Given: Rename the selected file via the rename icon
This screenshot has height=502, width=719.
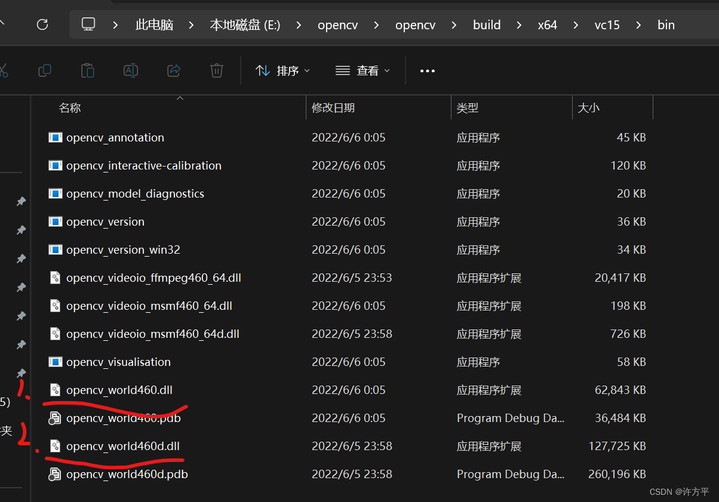Looking at the screenshot, I should (x=131, y=70).
